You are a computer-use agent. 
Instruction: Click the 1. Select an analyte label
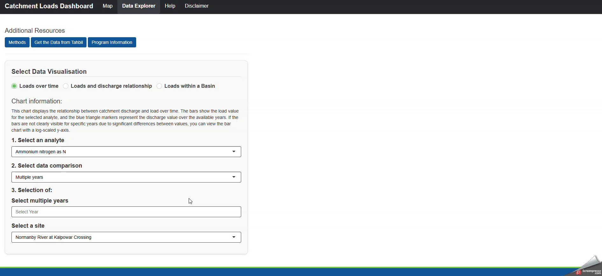pos(38,140)
